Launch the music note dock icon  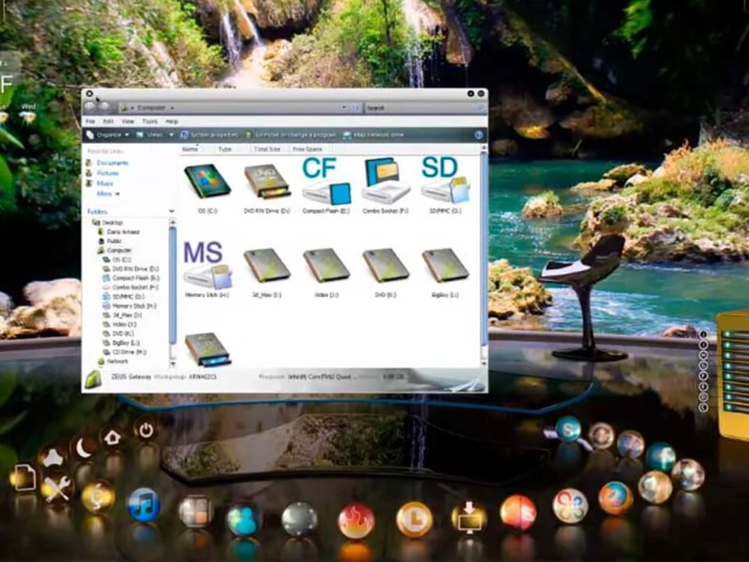pyautogui.click(x=144, y=504)
